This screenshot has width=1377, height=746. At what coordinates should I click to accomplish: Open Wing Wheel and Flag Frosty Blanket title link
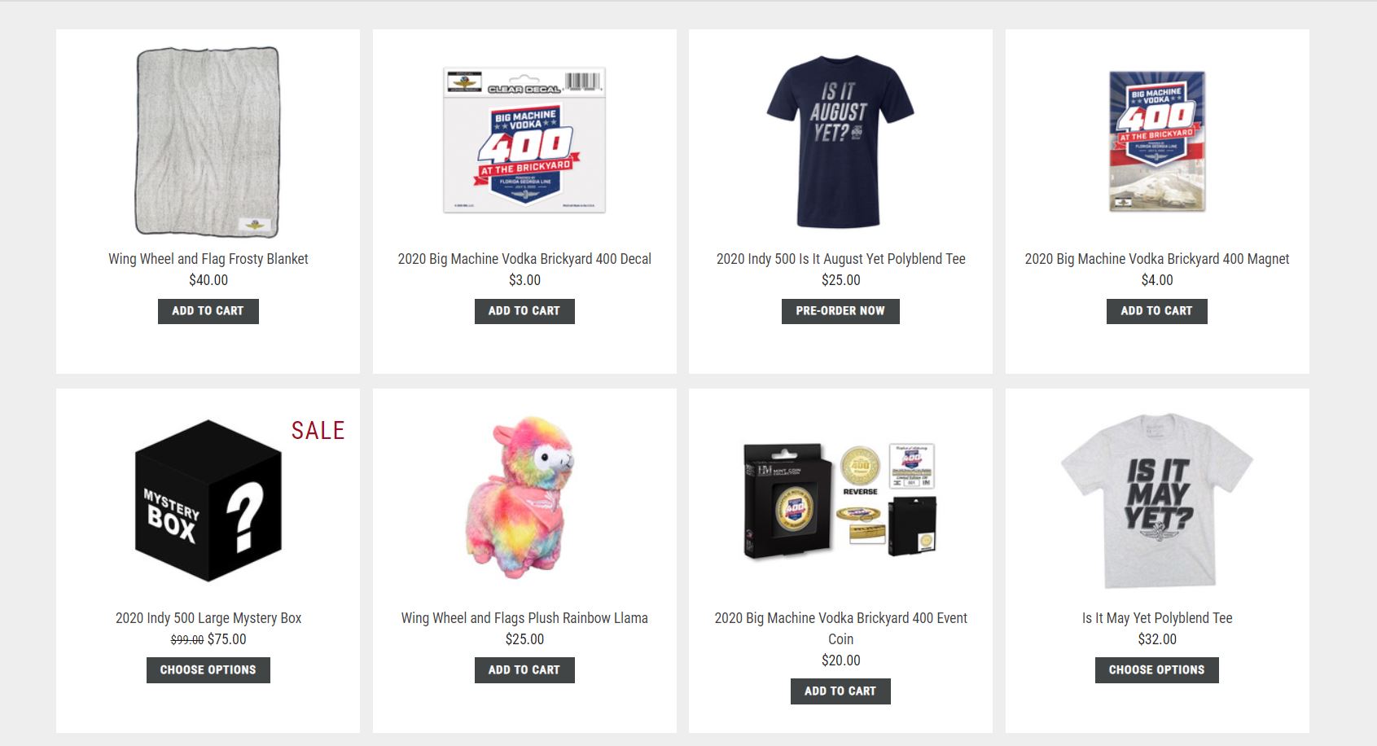208,259
